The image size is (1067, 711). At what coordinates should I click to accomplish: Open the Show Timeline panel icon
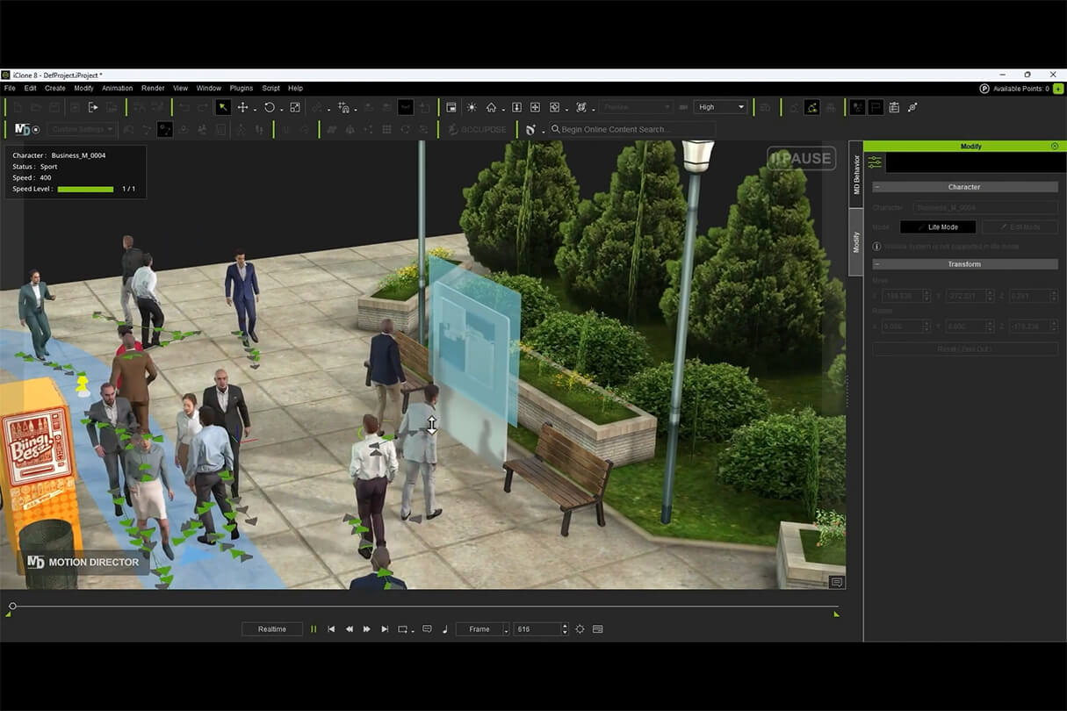(598, 629)
